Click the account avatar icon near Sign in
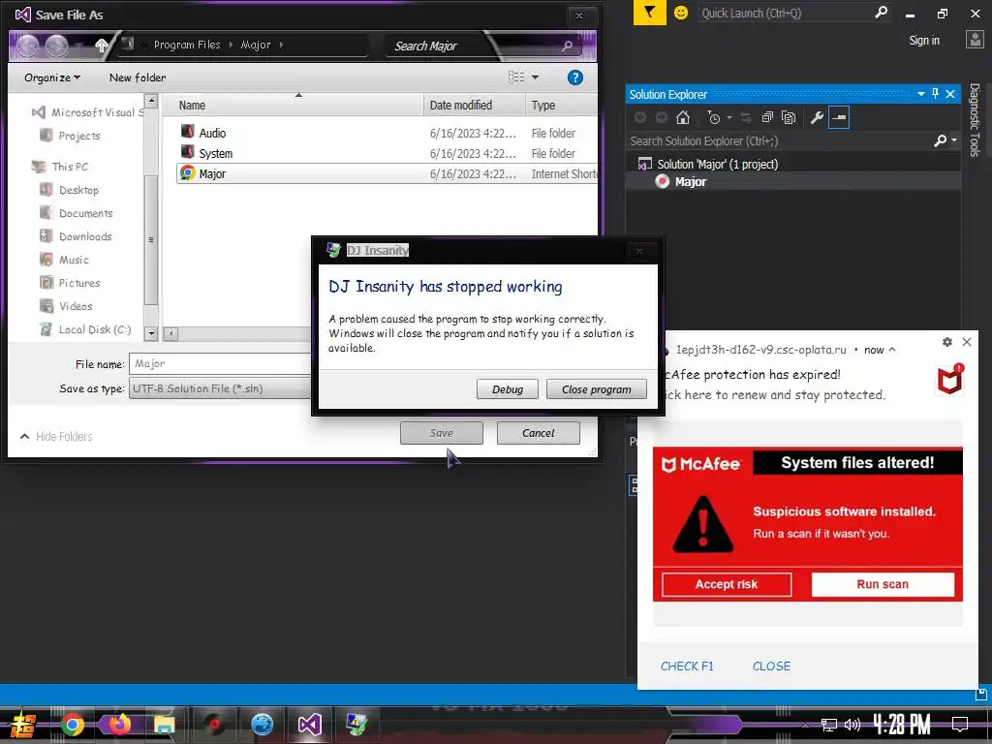 (x=975, y=40)
